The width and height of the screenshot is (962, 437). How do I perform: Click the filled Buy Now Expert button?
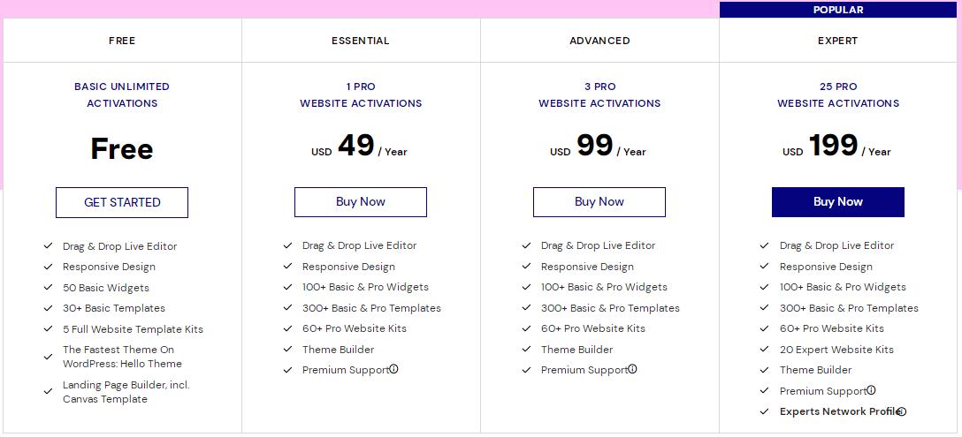click(x=838, y=202)
